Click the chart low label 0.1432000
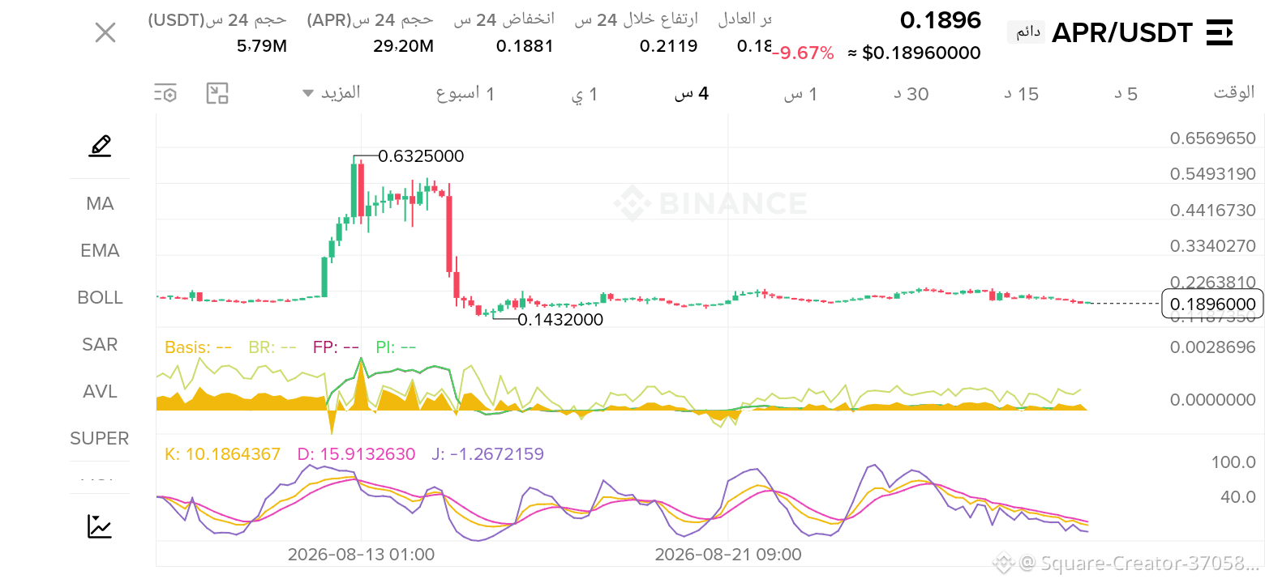The height and width of the screenshot is (583, 1265). (x=560, y=320)
